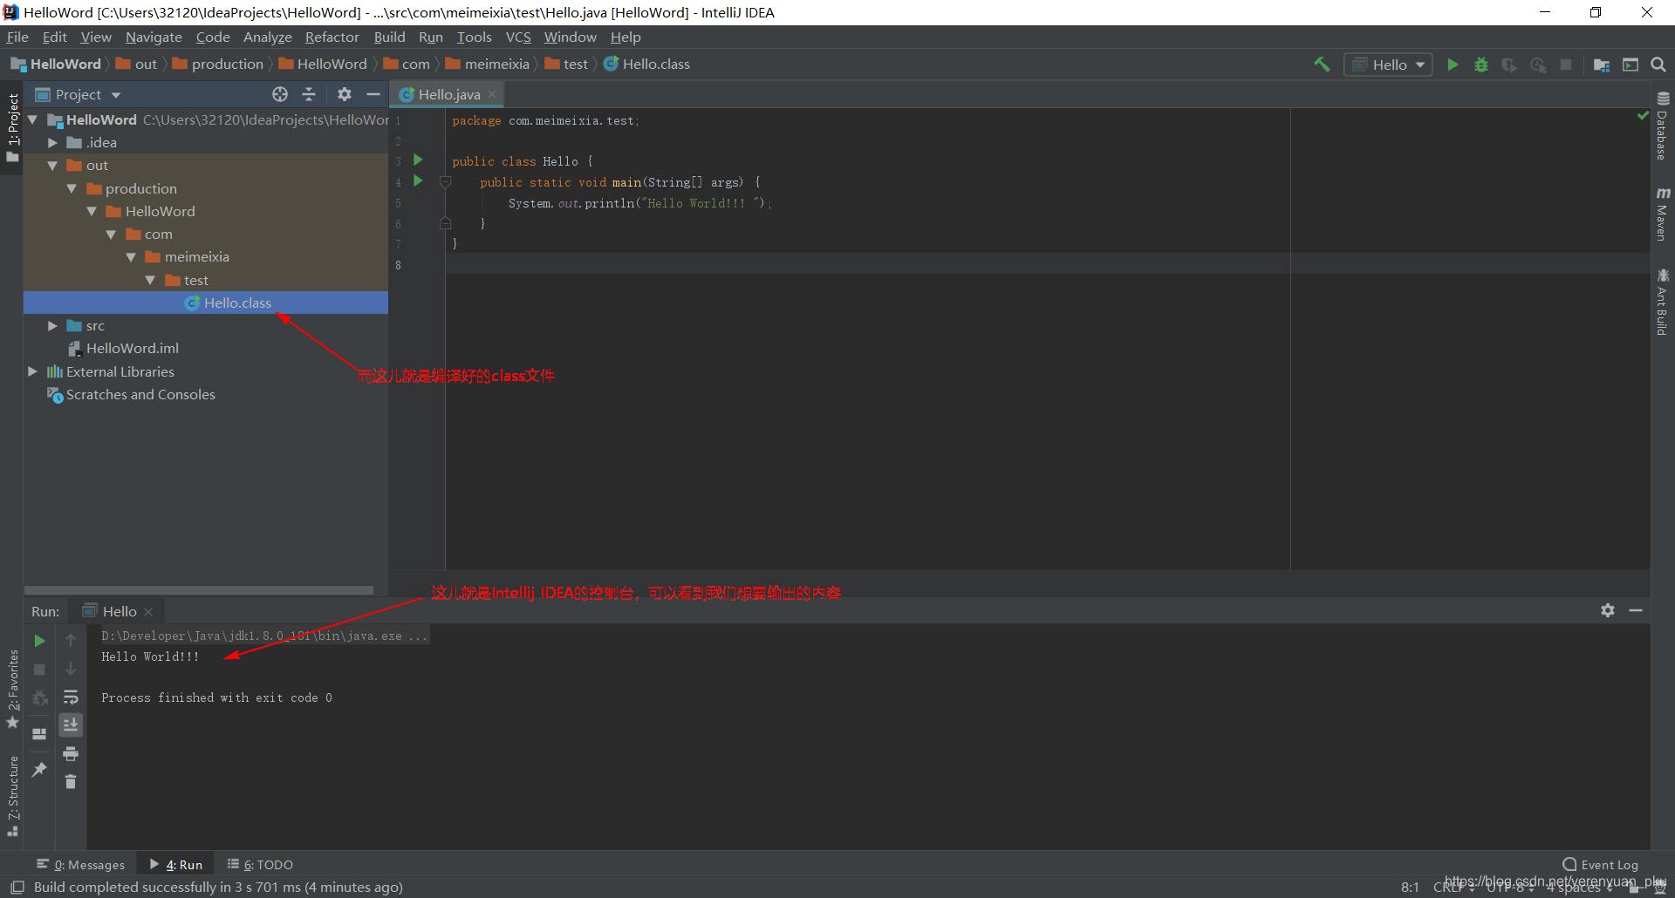This screenshot has width=1675, height=898.
Task: Expand the src folder
Action: click(x=52, y=325)
